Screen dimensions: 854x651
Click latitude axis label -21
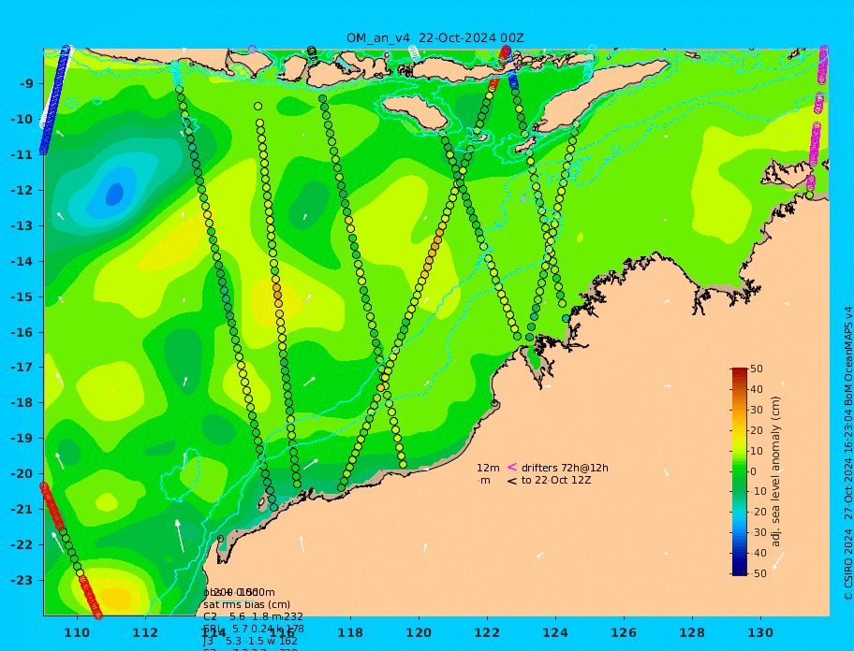point(22,510)
